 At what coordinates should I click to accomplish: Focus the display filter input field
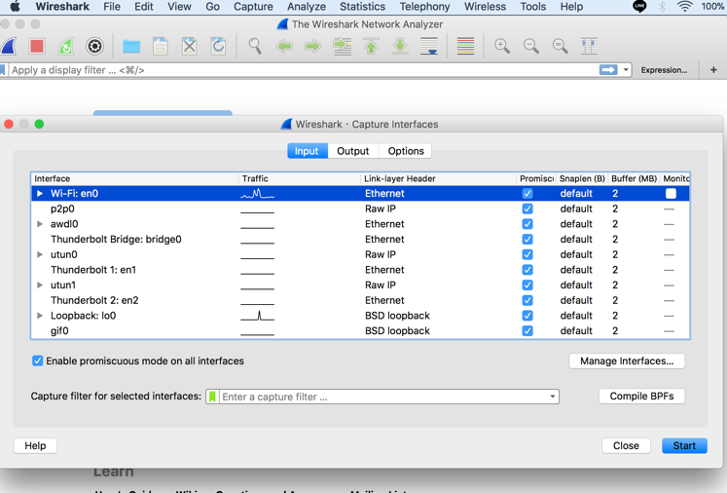302,70
